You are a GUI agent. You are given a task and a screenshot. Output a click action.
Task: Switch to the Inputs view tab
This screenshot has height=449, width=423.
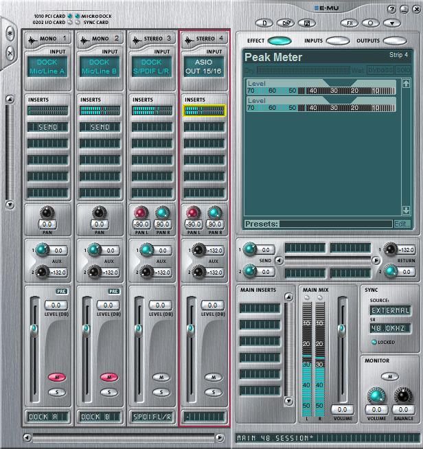click(x=338, y=41)
